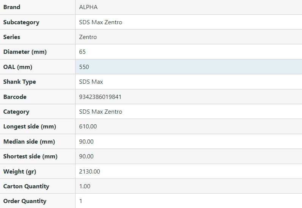Select the Order Quantity value 1

pos(81,201)
